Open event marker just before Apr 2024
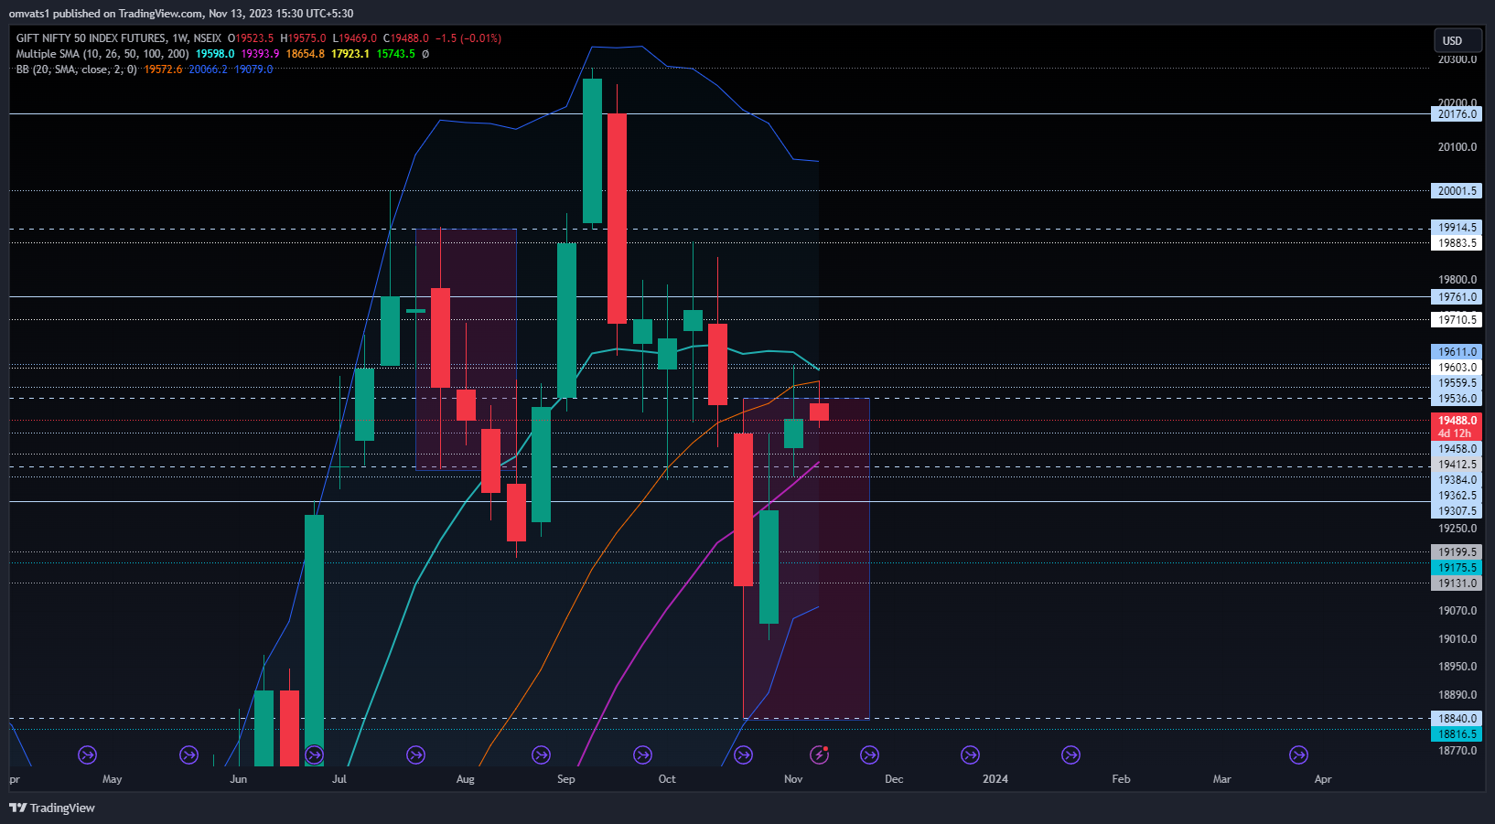Viewport: 1495px width, 824px height. tap(1298, 754)
